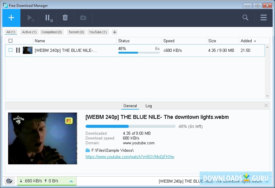Image resolution: width=275 pixels, height=188 pixels.
Task: Open the search magnifier
Action: click(245, 17)
